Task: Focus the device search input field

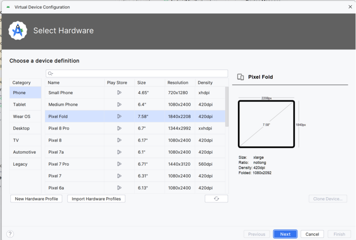Action: 137,74
